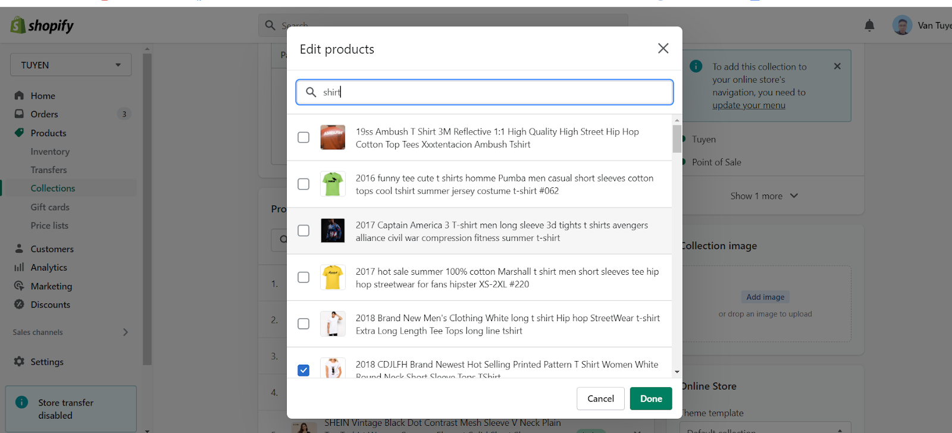Click the Shopify logo
Screen dimensions: 952x433
42,26
